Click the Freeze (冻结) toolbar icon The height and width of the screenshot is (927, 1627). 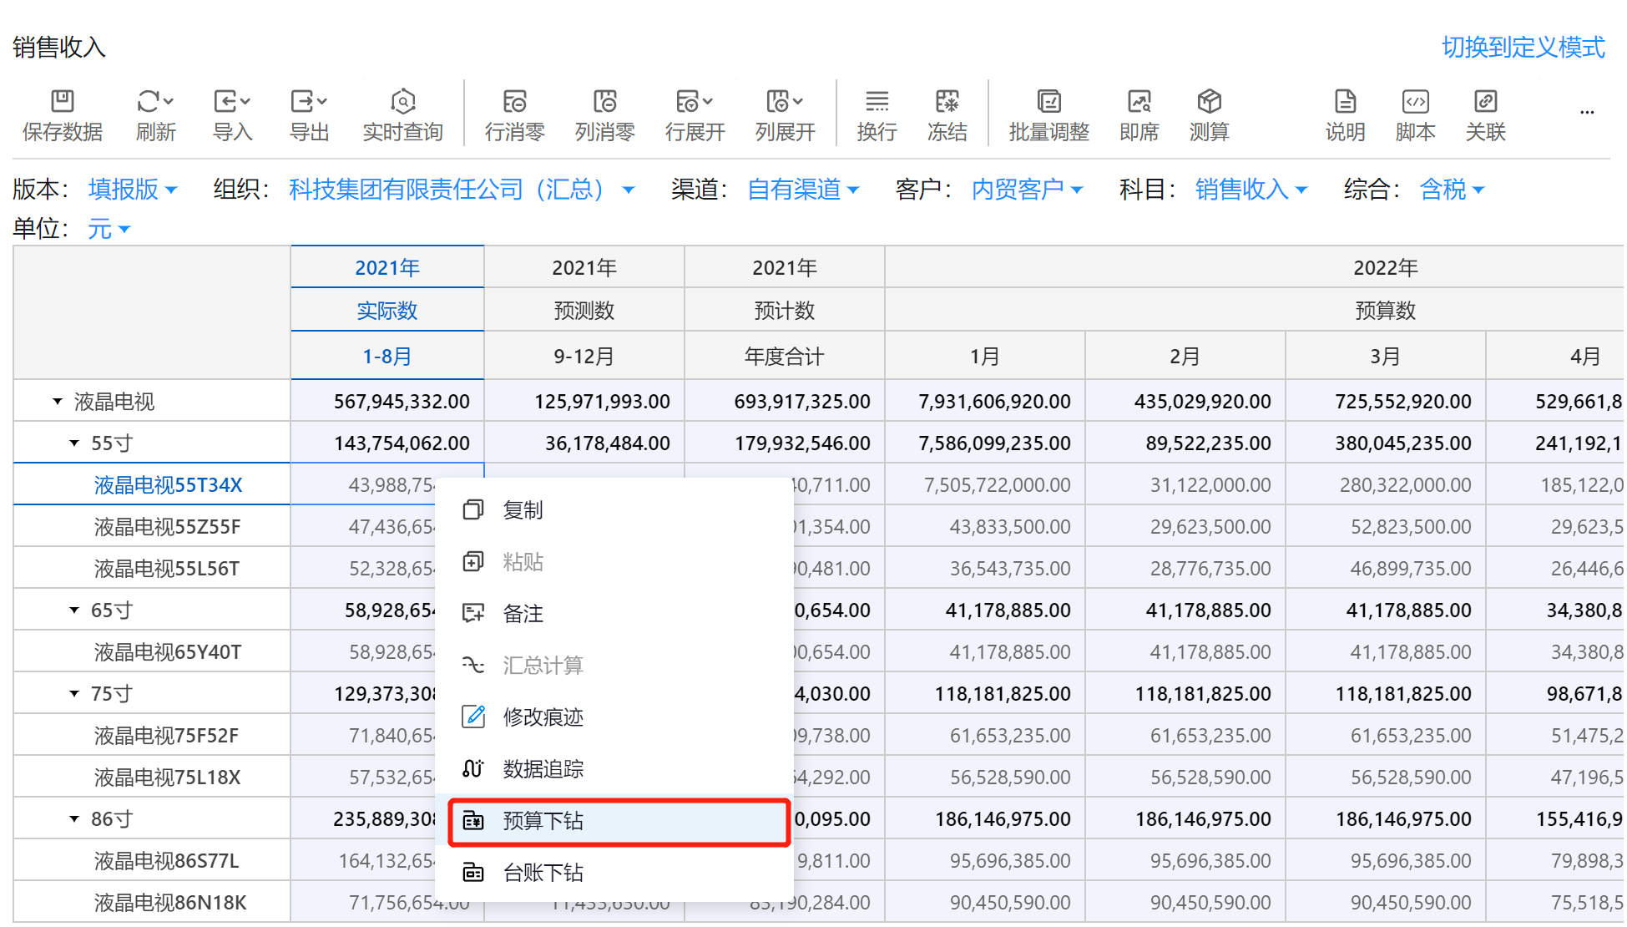[x=947, y=102]
